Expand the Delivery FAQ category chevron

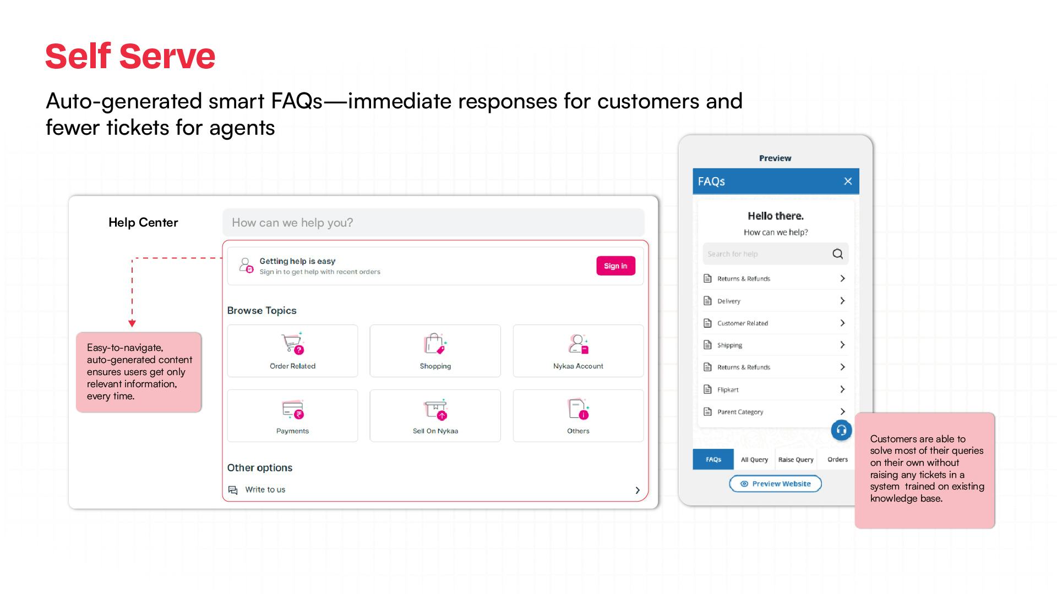click(x=842, y=301)
